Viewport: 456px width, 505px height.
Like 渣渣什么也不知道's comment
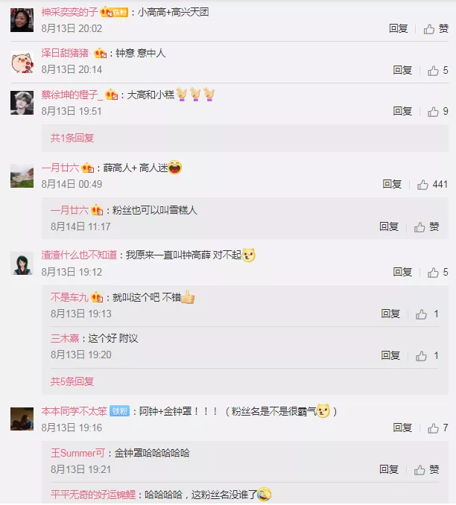(437, 272)
